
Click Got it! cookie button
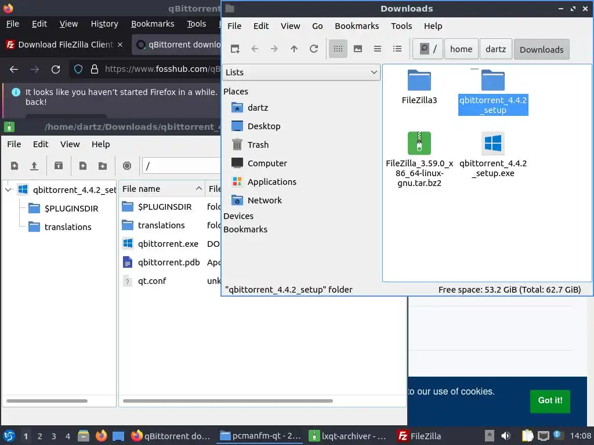point(550,401)
